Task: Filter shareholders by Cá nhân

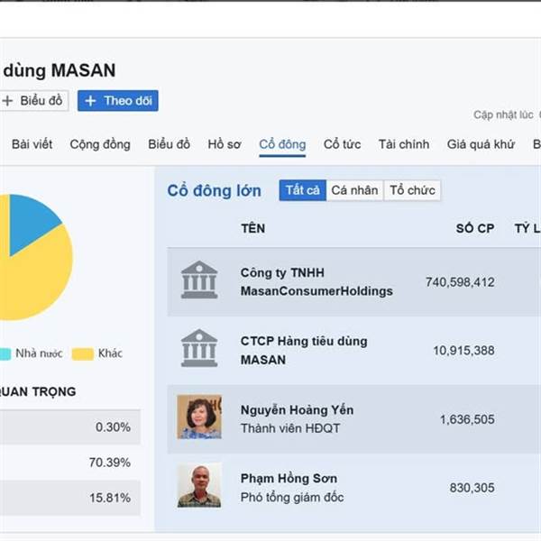Action: pos(354,190)
